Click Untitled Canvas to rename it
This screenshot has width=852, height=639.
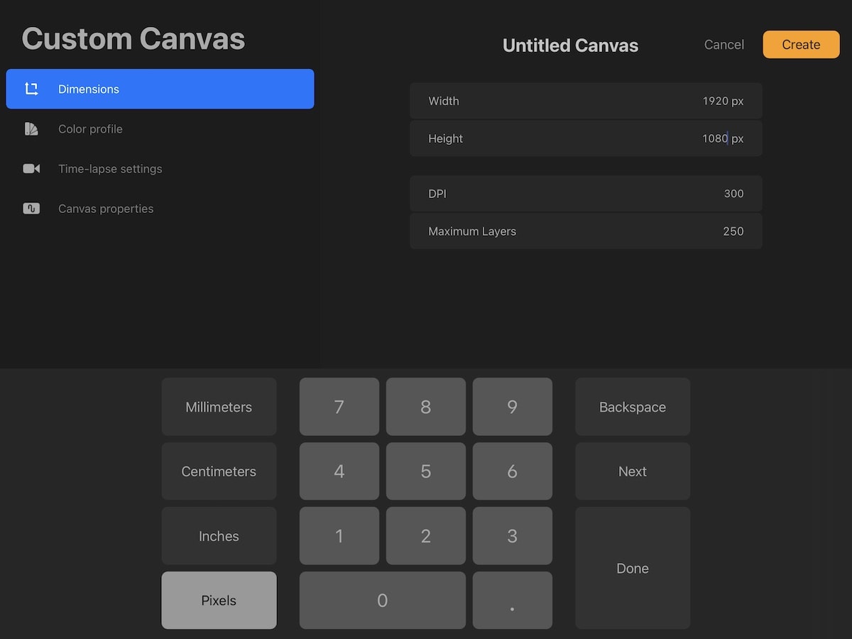(570, 45)
